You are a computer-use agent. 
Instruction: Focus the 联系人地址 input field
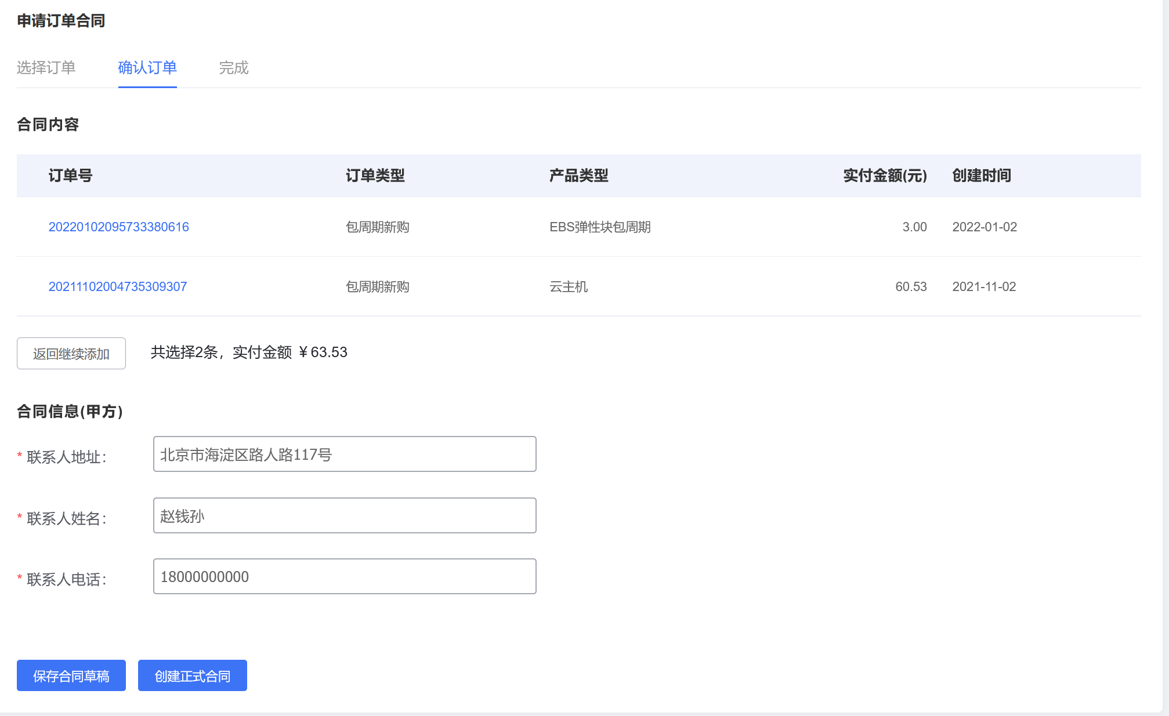tap(344, 454)
